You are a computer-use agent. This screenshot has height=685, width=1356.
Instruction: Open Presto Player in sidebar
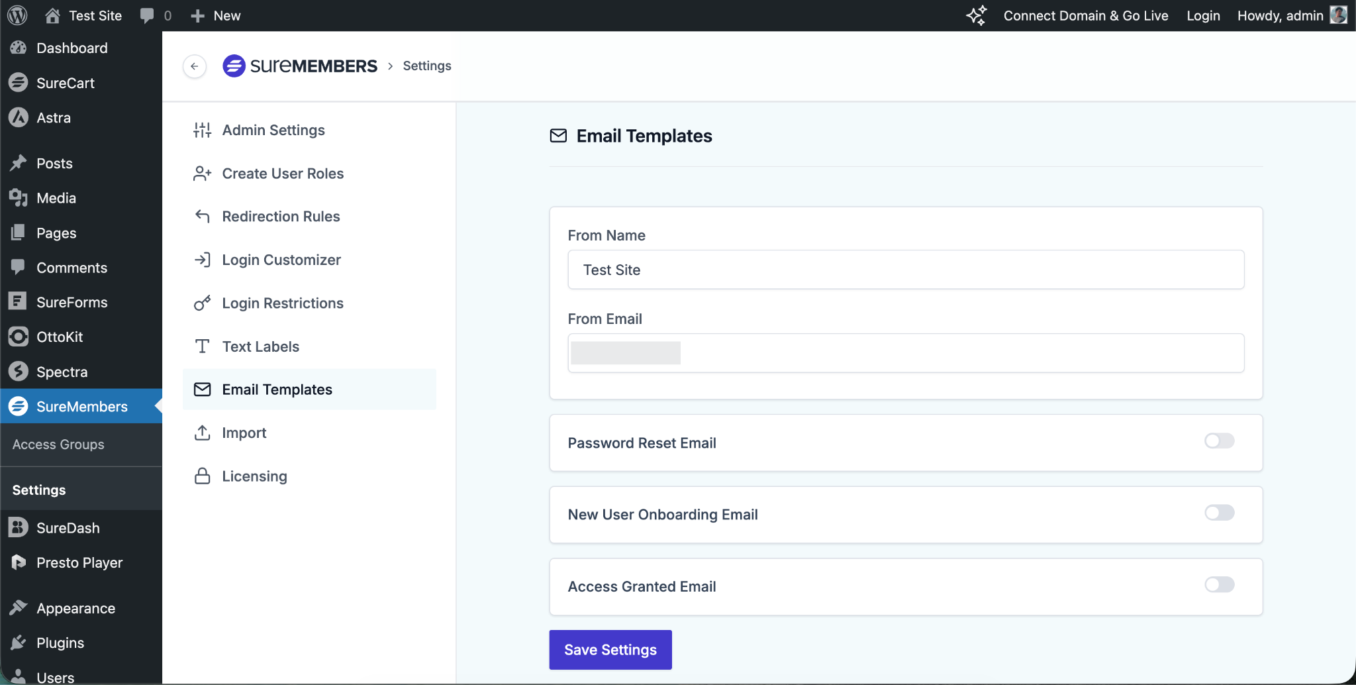79,562
